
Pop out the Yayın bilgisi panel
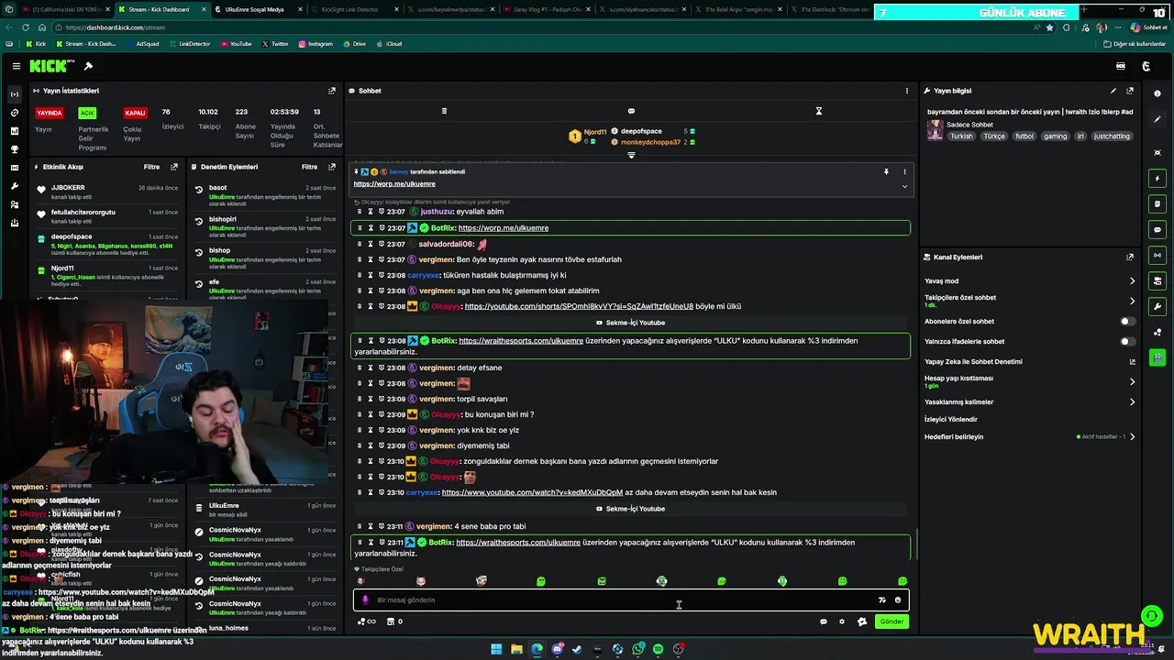pos(1130,91)
